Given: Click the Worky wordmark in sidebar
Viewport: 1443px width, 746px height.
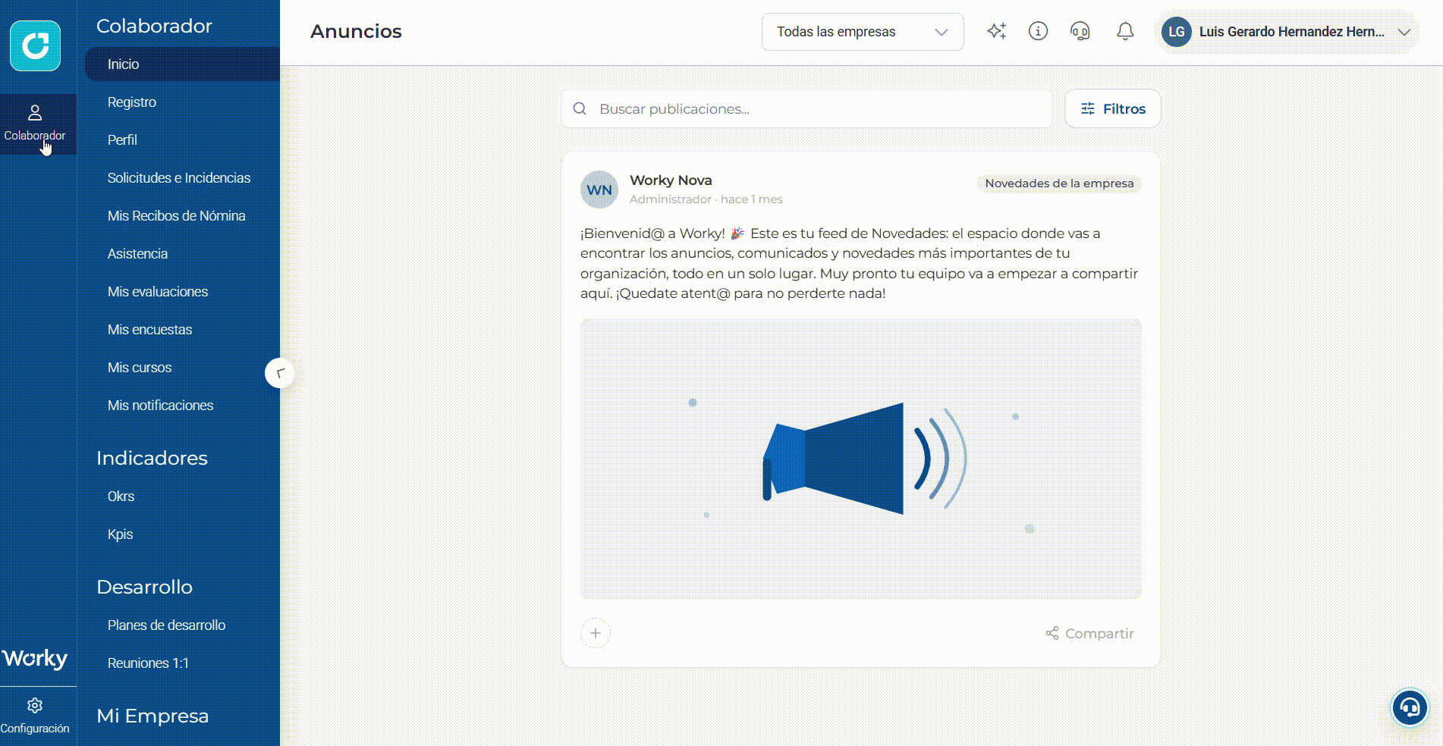Looking at the screenshot, I should coord(35,658).
